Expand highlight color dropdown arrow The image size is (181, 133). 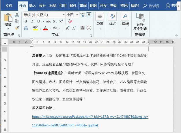40,28
